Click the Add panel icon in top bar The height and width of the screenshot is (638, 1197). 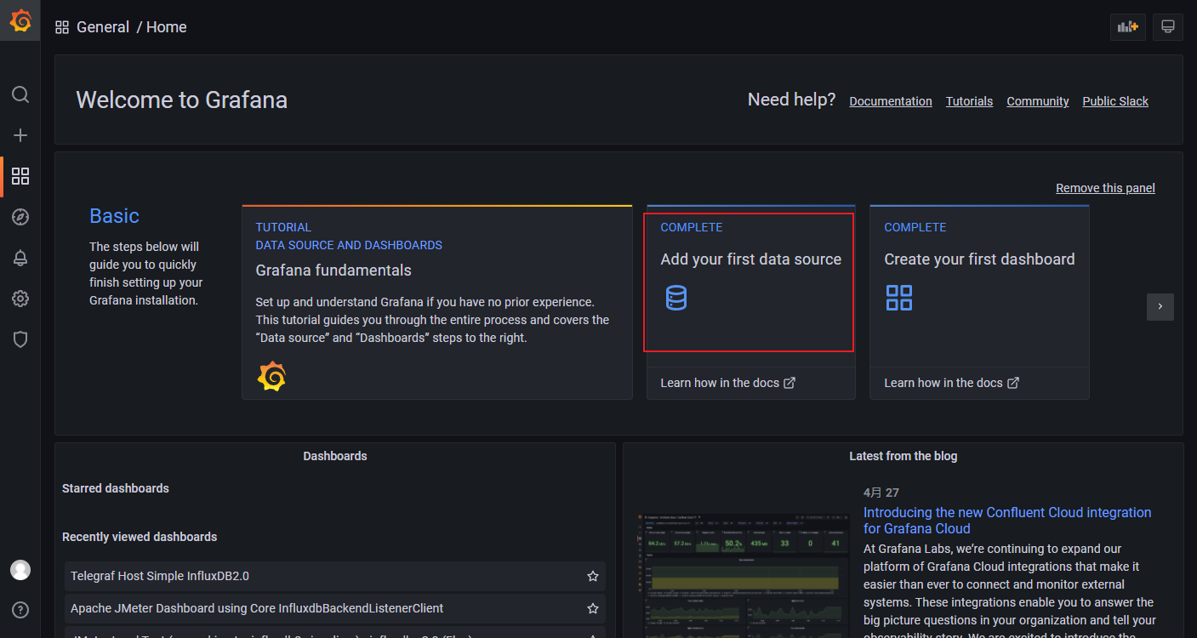click(x=1128, y=27)
